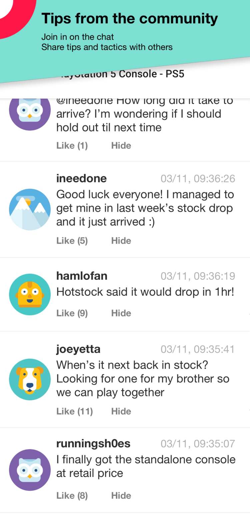
Task: Hide hamlofan's comment
Action: tap(121, 313)
